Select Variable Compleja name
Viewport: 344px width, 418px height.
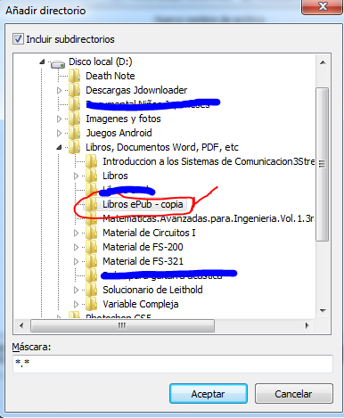pyautogui.click(x=141, y=304)
